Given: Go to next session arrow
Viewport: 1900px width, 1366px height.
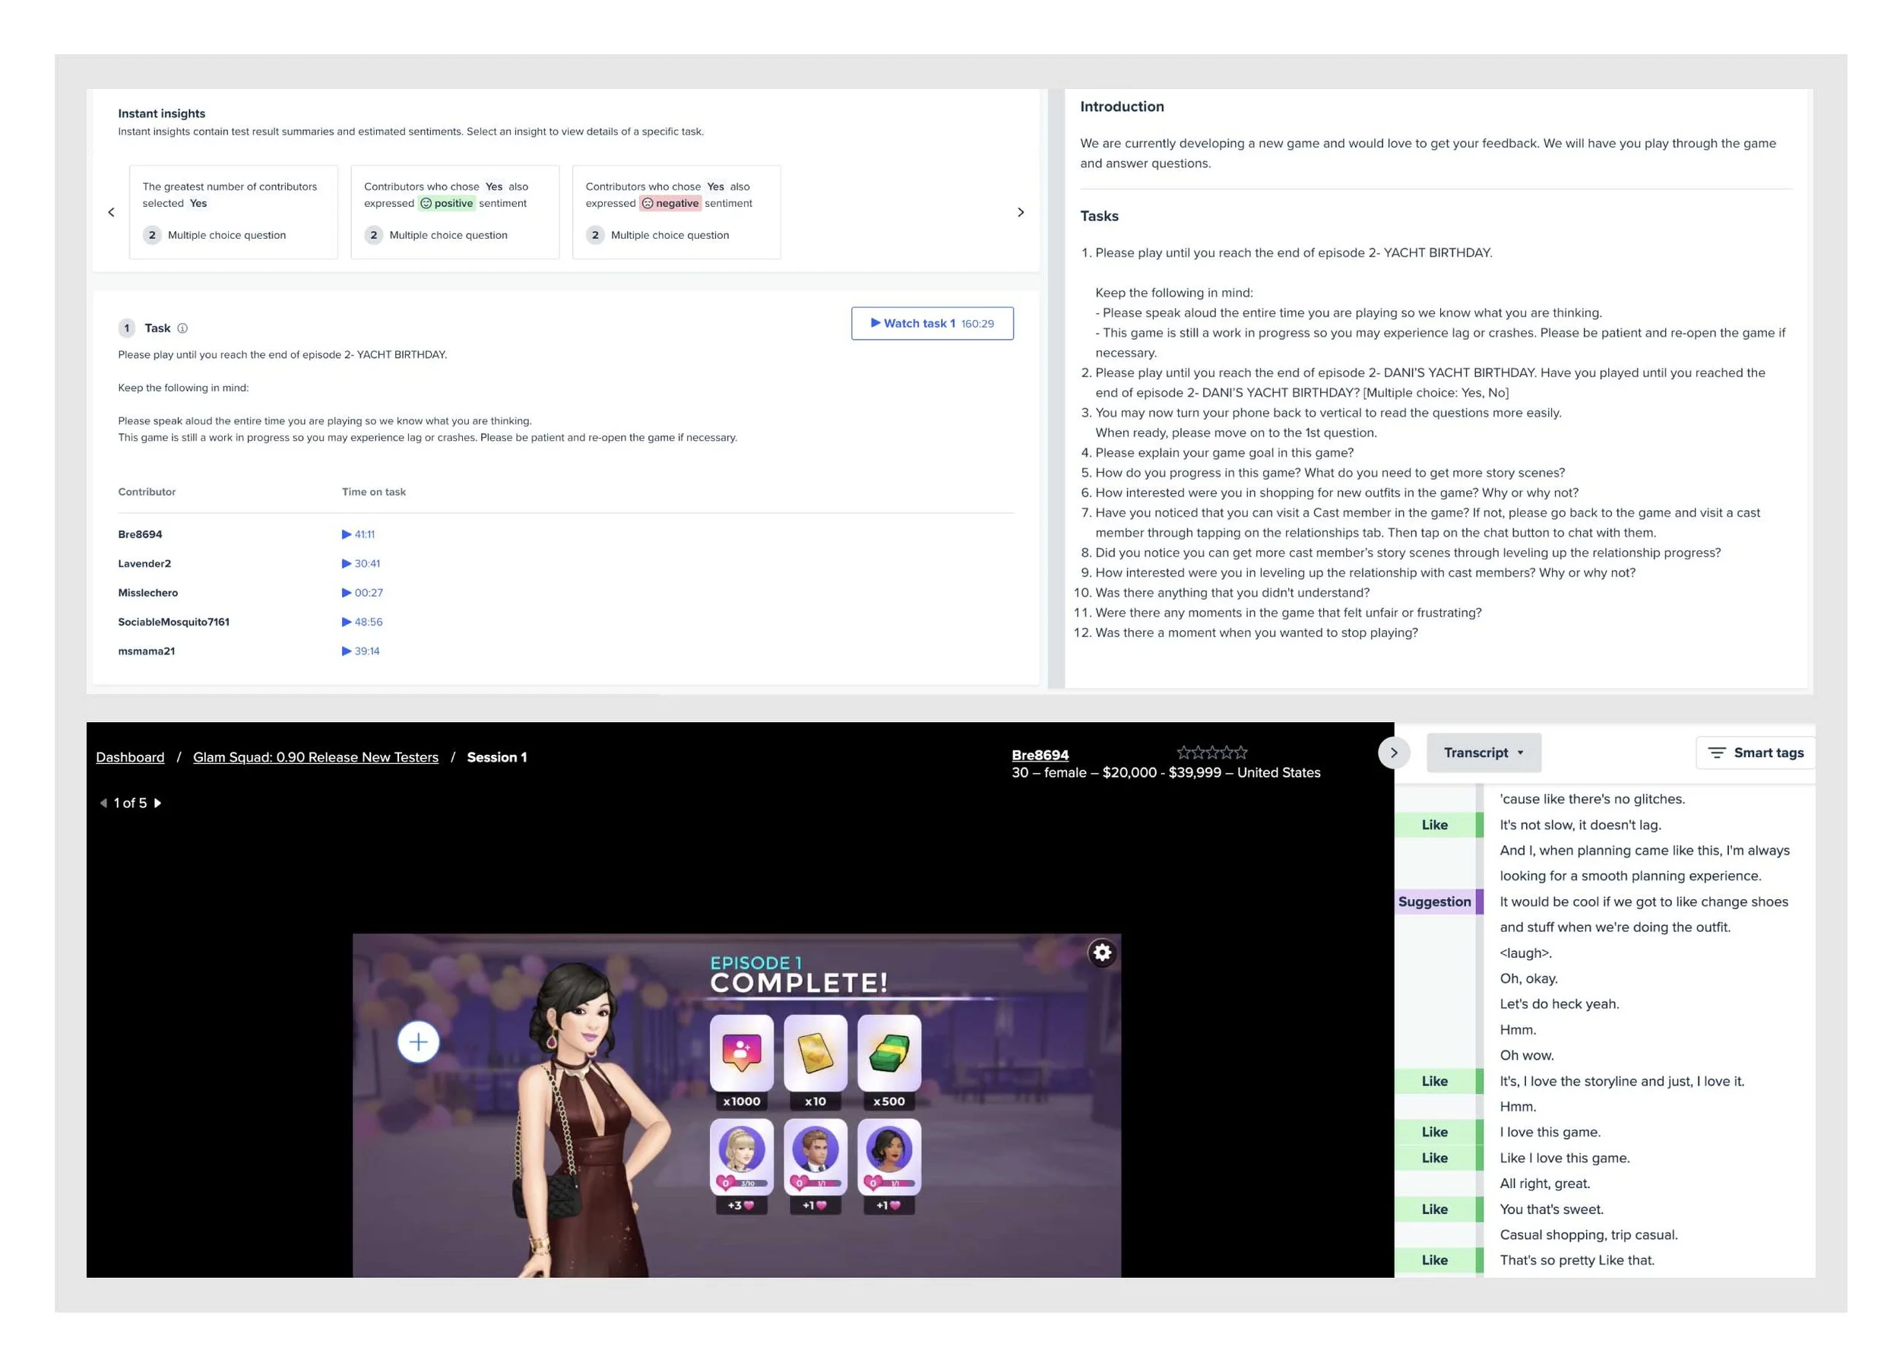Looking at the screenshot, I should pos(157,803).
